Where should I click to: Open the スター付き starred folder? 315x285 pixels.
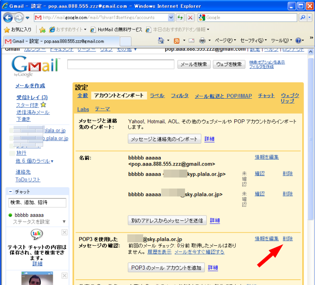point(27,105)
